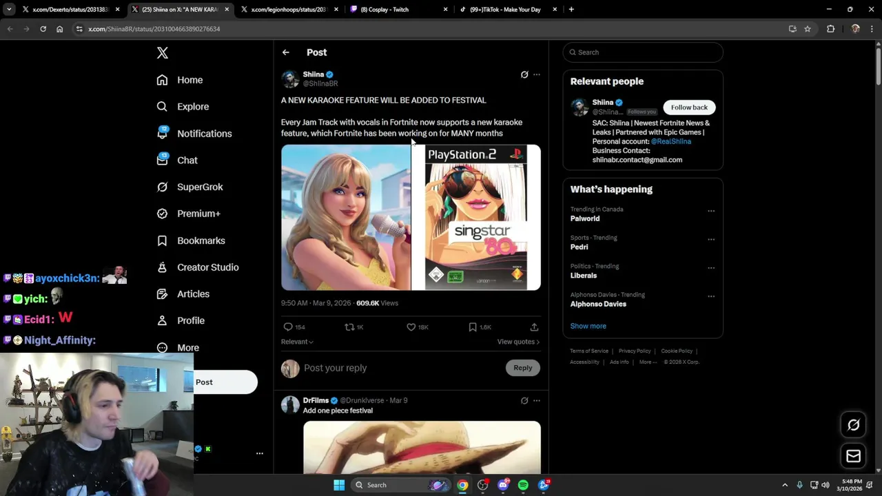Click Show more under What's happening

588,326
